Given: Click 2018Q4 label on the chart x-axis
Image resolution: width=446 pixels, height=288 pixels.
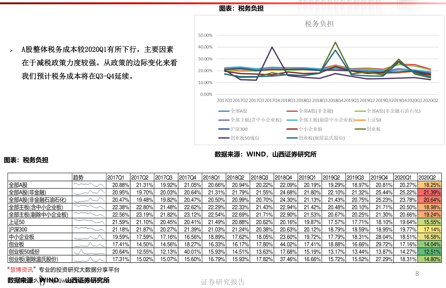Looking at the screenshot, I should pos(336,101).
